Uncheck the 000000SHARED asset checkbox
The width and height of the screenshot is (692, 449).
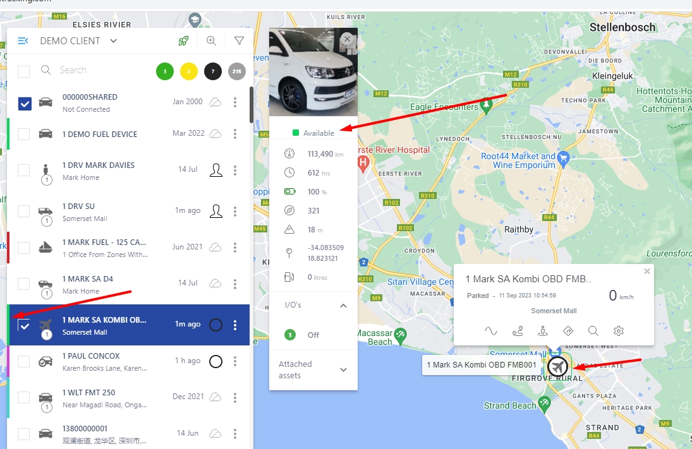click(25, 104)
